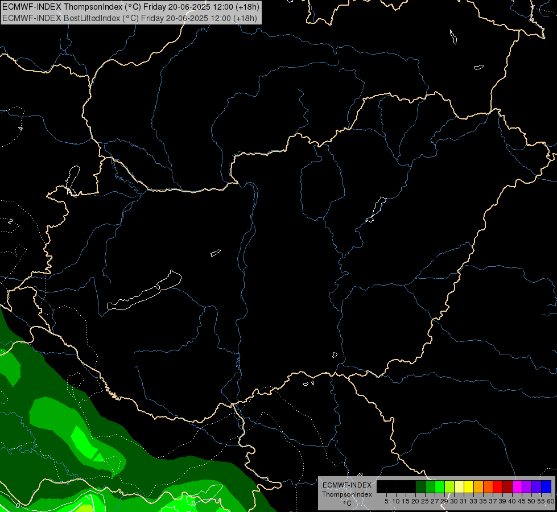Click the legend tick label 40
Screen dimensions: 557x512
512,501
